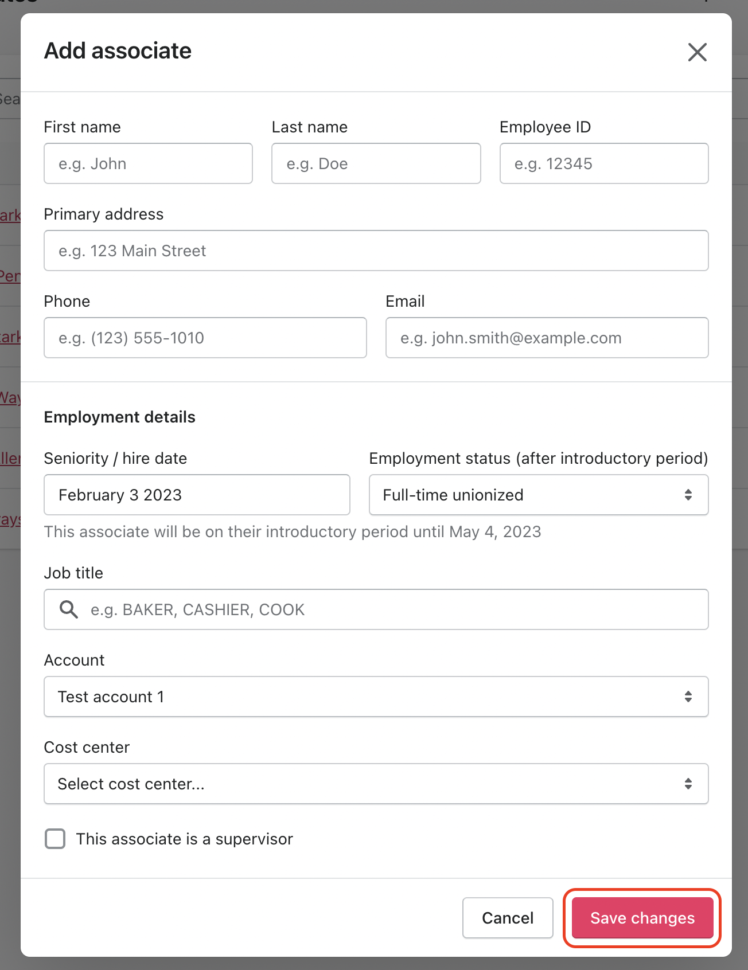
Task: Check the supervisor checkbox
Action: click(55, 839)
